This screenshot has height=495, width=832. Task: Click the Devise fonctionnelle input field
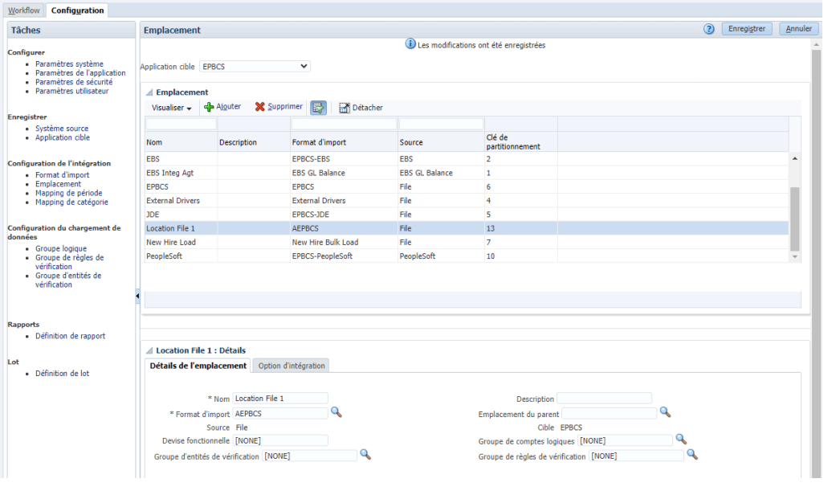click(280, 441)
